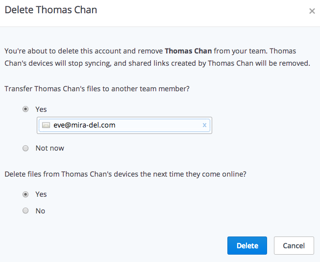Click the transfer files to another team member question
Screen dimensions: 320x262
(97, 89)
